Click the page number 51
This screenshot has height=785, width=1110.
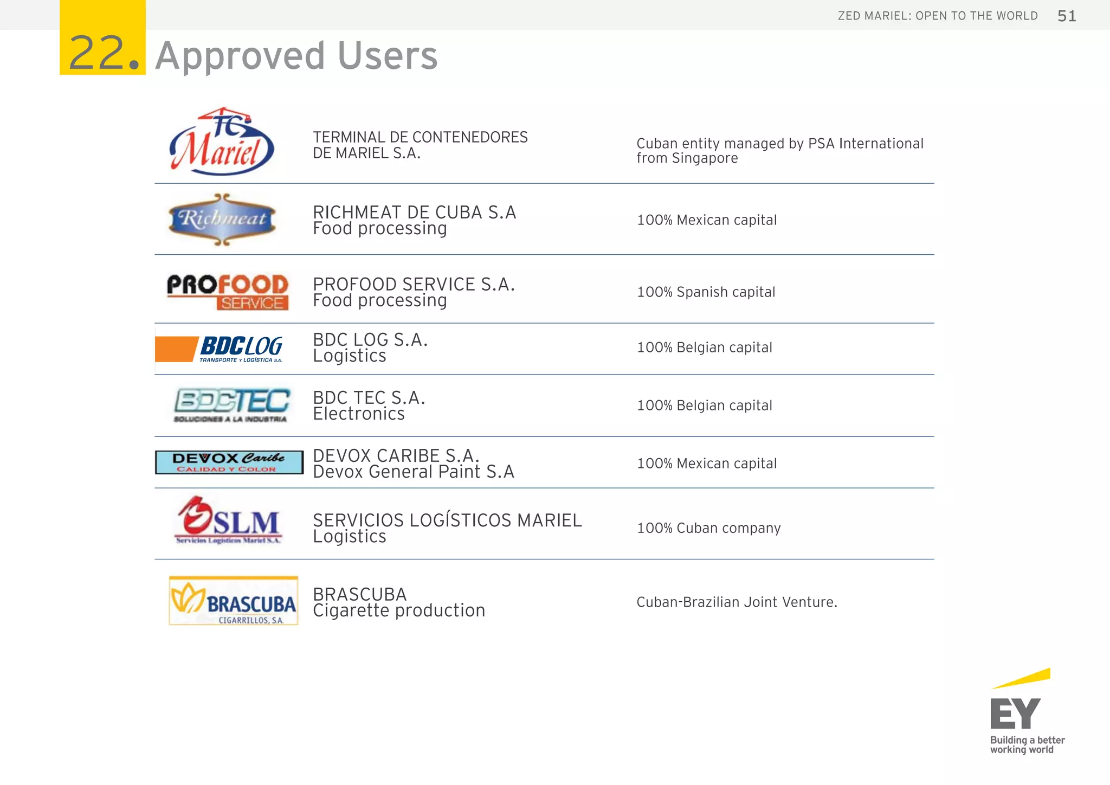coord(1067,16)
